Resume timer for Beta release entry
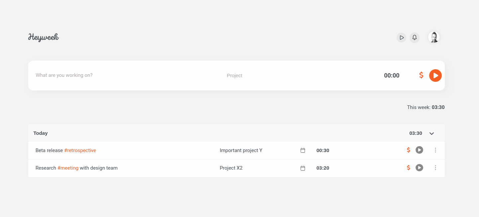This screenshot has width=479, height=217. (x=419, y=150)
